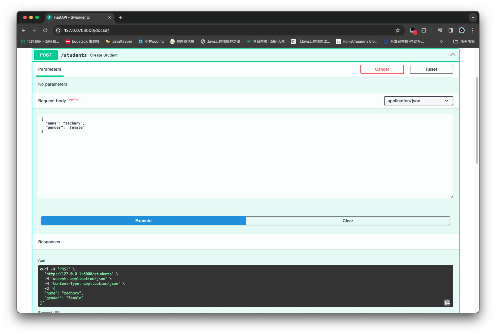Open the 小林coding bookmark

tap(151, 41)
